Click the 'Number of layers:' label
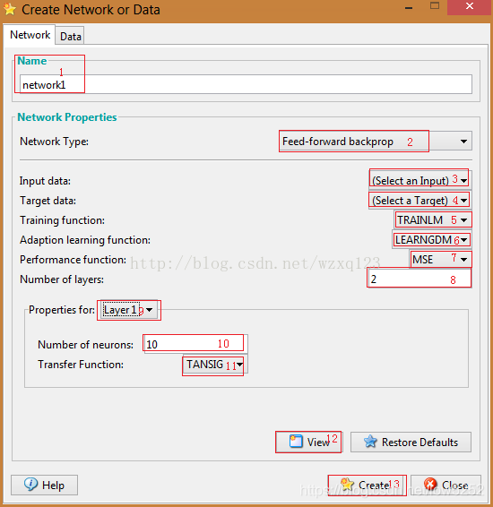The height and width of the screenshot is (507, 493). point(62,279)
